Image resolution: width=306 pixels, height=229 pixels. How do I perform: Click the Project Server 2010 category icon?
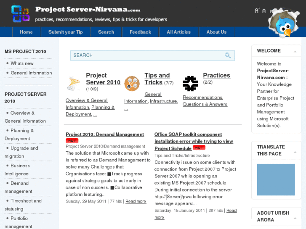74,84
